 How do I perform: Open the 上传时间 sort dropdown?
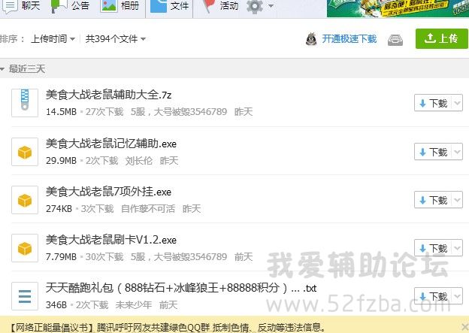coord(53,38)
